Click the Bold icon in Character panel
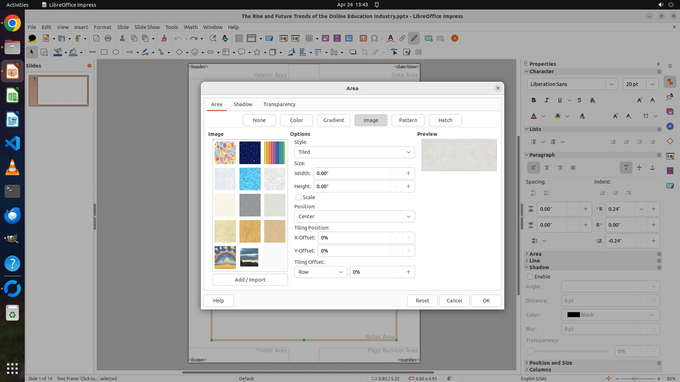 [x=534, y=100]
